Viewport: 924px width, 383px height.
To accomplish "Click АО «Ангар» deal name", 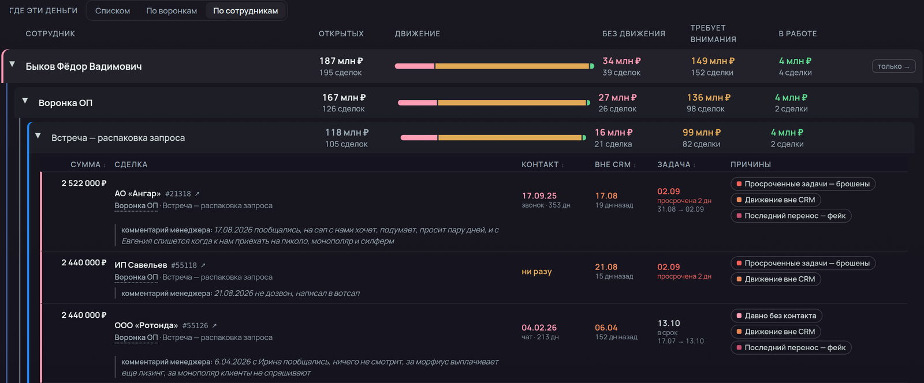I will tap(137, 194).
